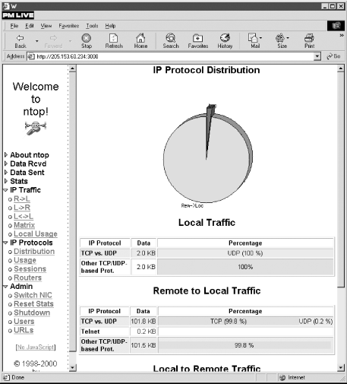The width and height of the screenshot is (347, 384).
Task: Open the Tools menu
Action: point(92,26)
